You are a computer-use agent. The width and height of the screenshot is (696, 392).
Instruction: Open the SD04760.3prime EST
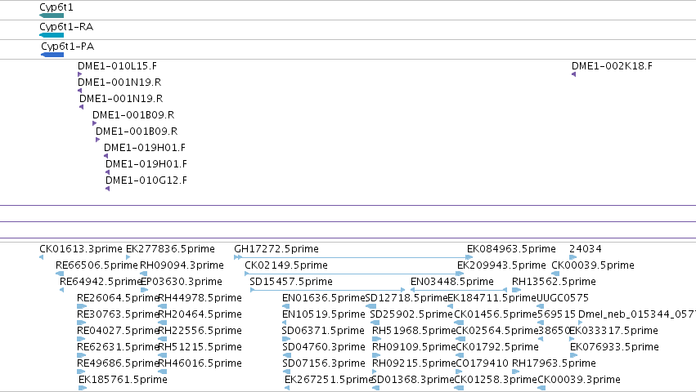(324, 348)
